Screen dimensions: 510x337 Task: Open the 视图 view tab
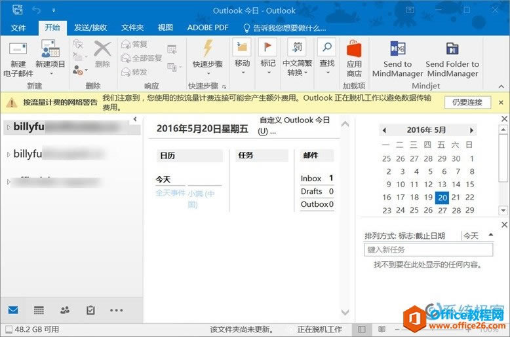(165, 28)
